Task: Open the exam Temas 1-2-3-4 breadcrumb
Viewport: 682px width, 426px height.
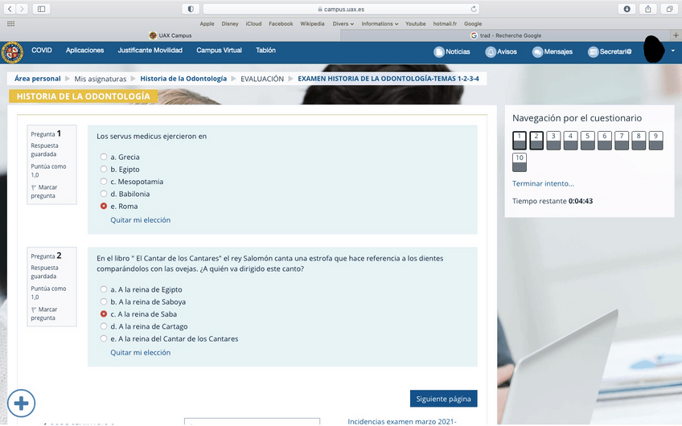Action: tap(388, 79)
